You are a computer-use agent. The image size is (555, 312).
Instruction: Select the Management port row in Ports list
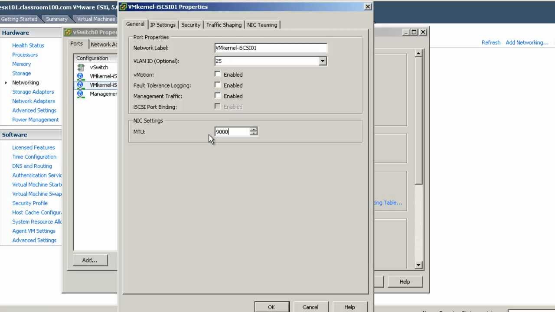click(96, 94)
